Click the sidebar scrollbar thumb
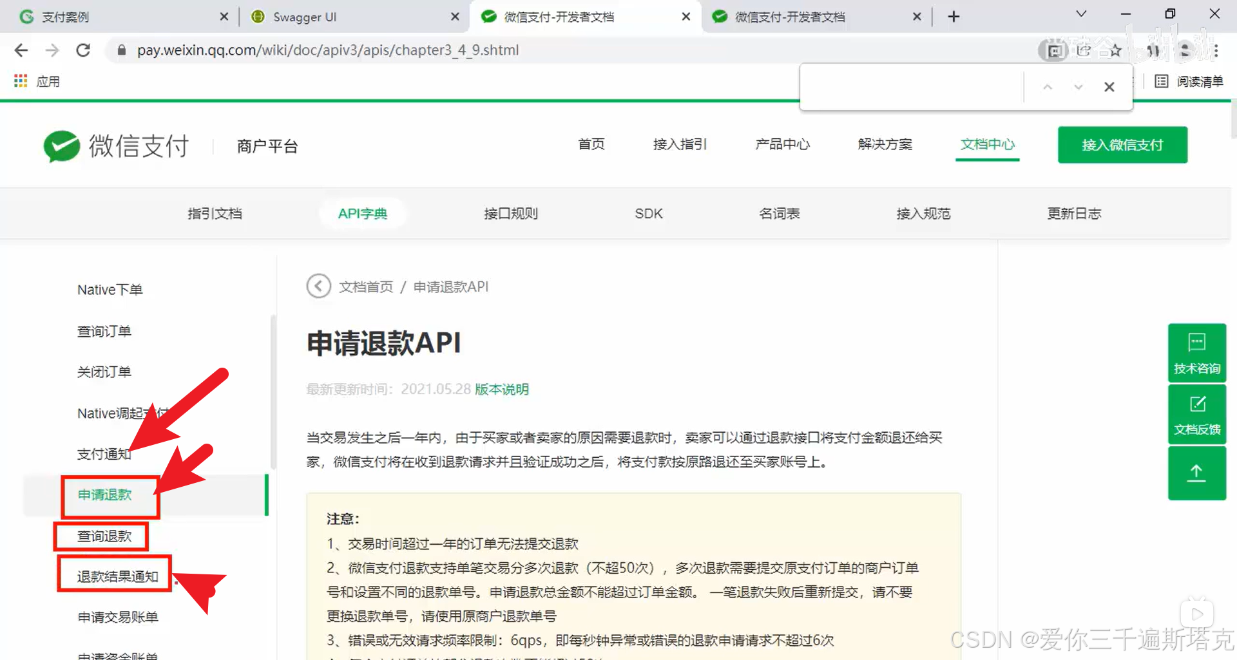The height and width of the screenshot is (660, 1237). (273, 391)
